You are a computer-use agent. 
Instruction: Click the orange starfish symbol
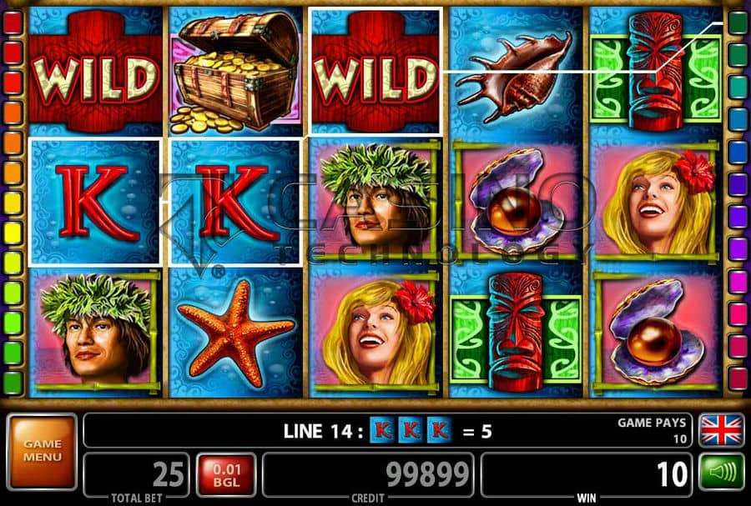(x=236, y=333)
